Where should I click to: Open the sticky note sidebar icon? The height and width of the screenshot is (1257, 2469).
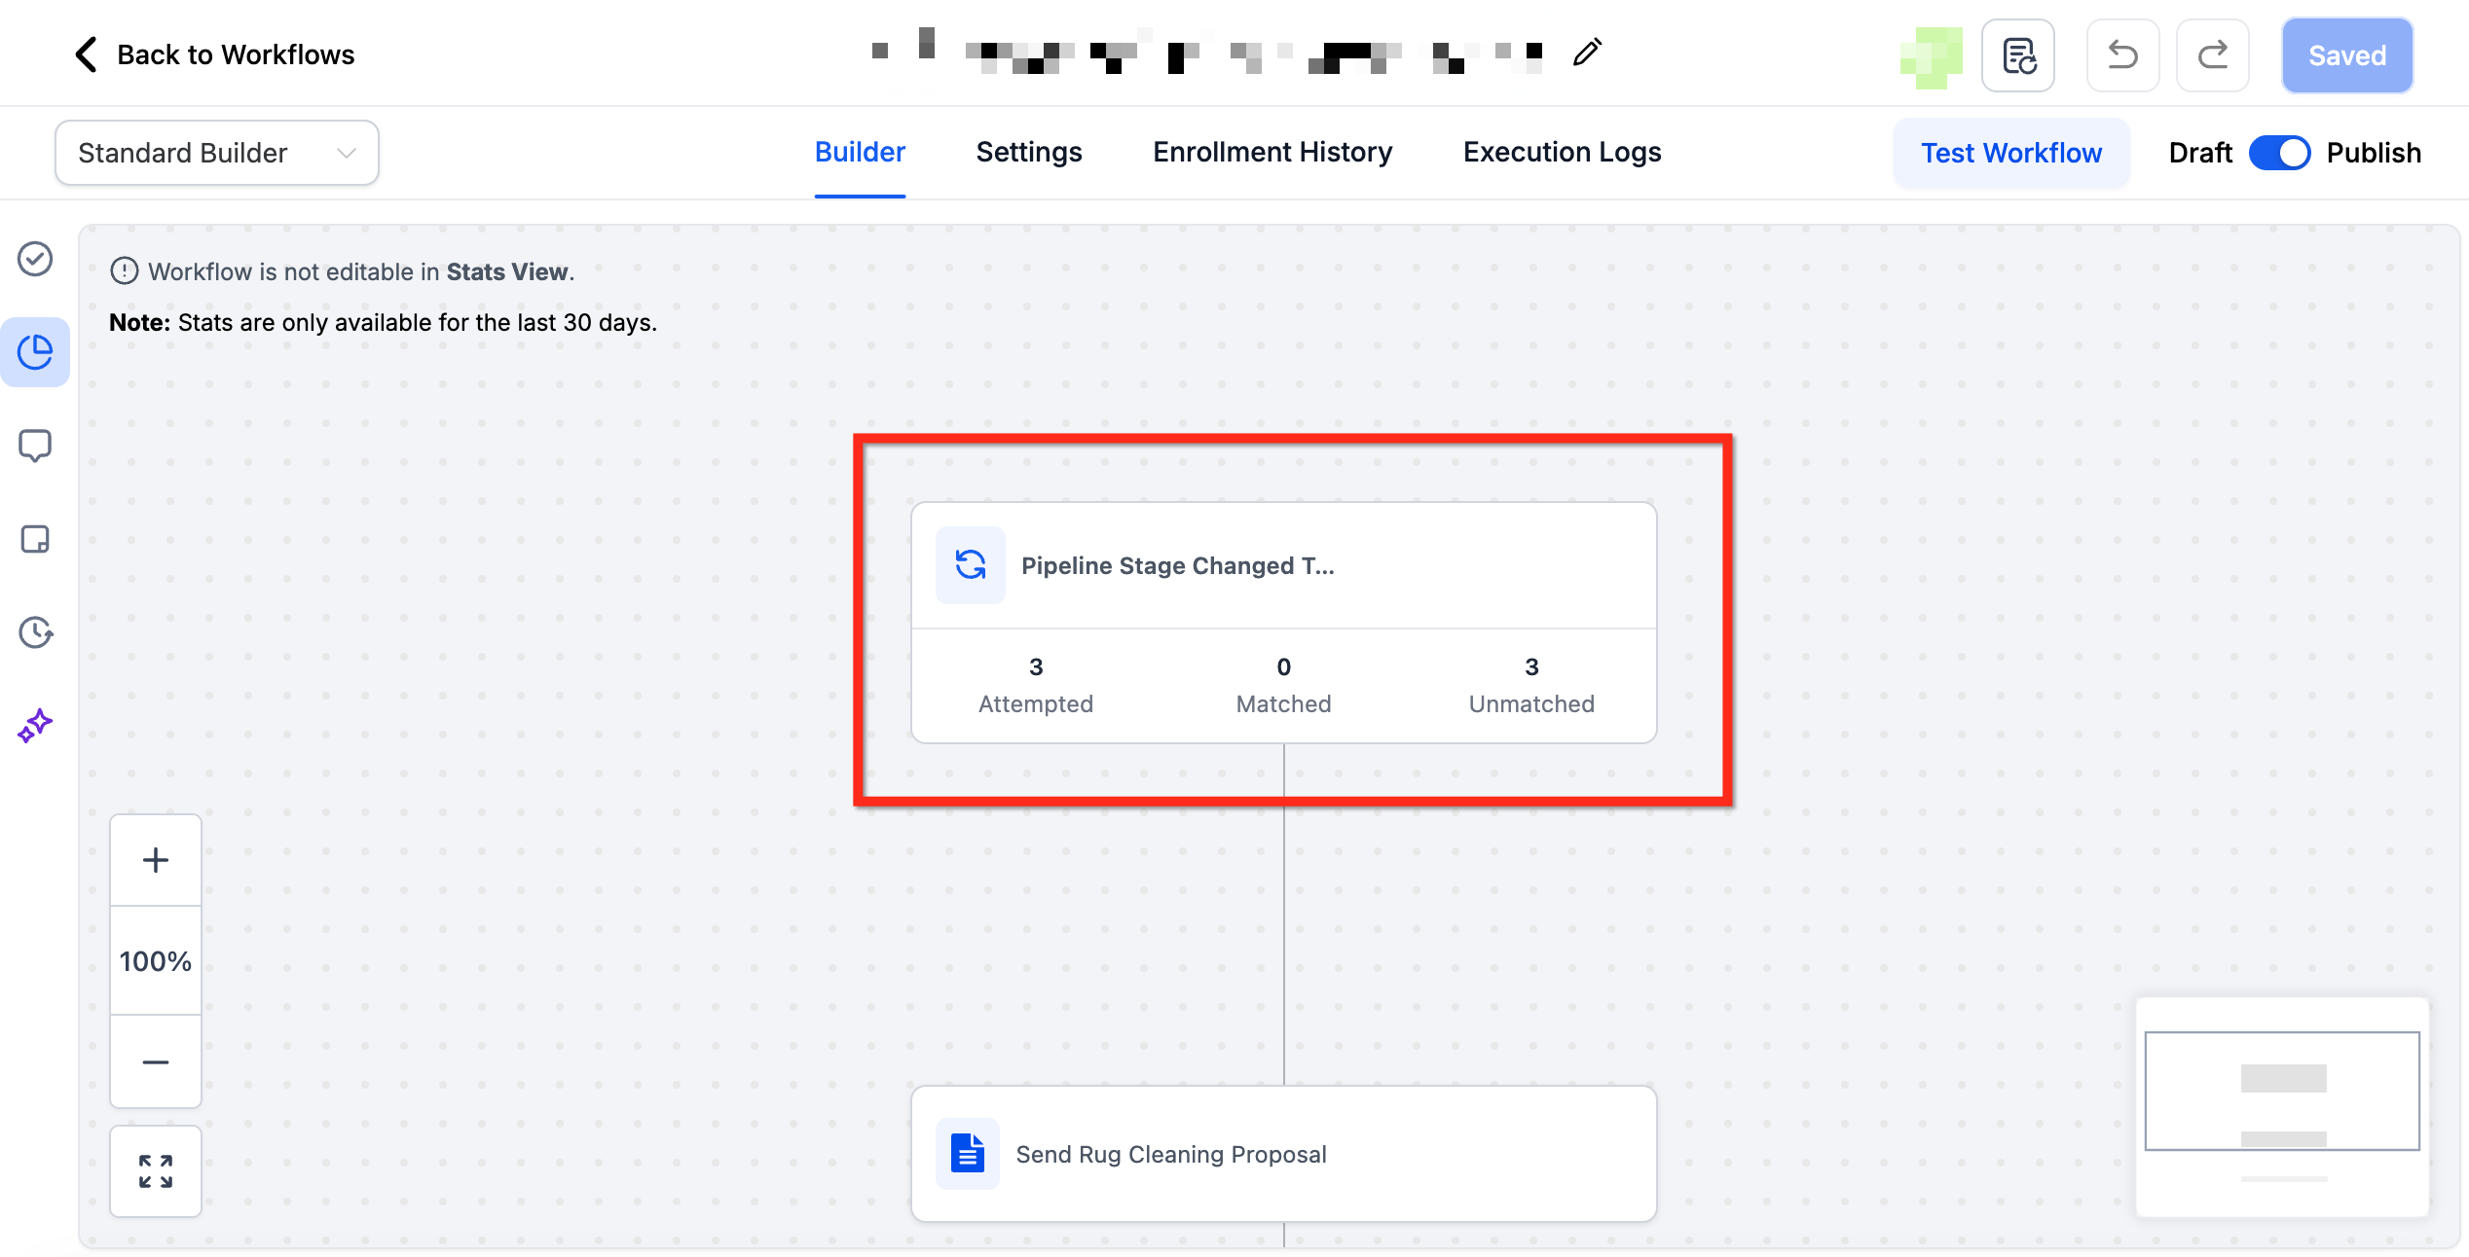click(35, 539)
